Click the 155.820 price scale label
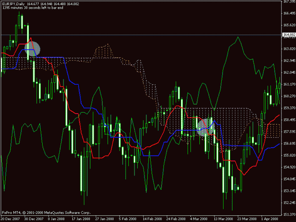 click(289, 155)
